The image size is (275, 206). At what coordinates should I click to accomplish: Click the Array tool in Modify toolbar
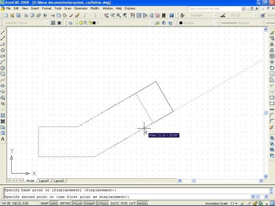click(x=272, y=56)
